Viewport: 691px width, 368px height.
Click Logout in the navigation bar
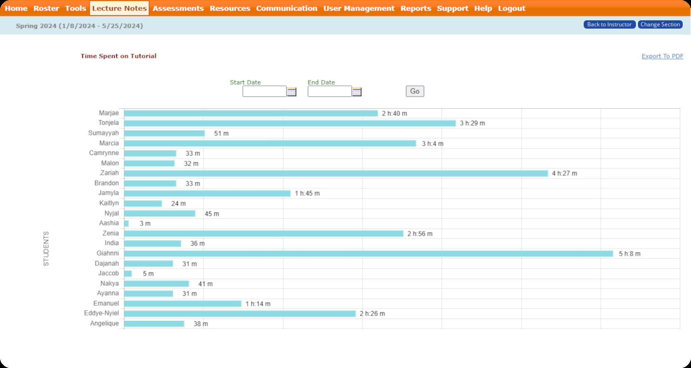(511, 8)
